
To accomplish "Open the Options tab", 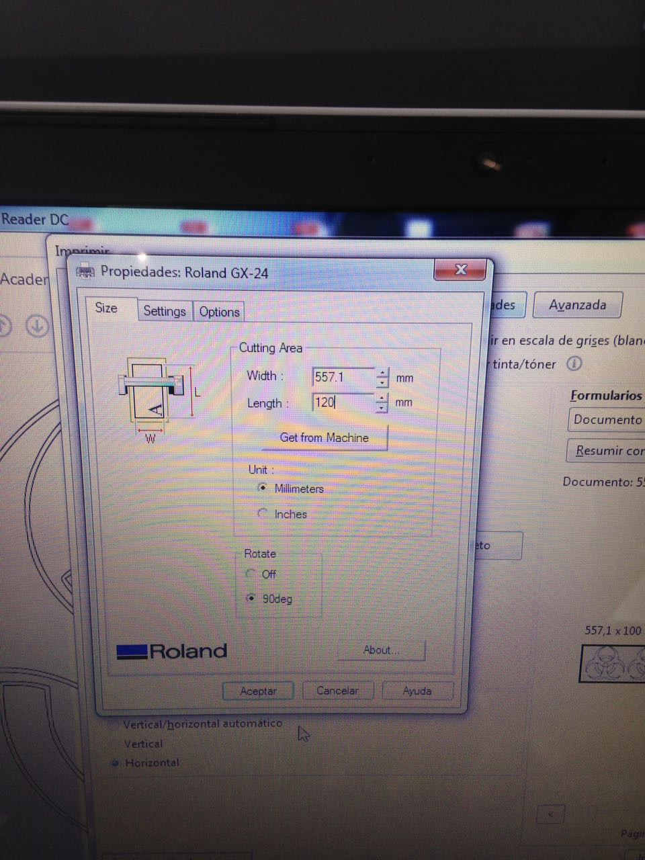I will [219, 312].
